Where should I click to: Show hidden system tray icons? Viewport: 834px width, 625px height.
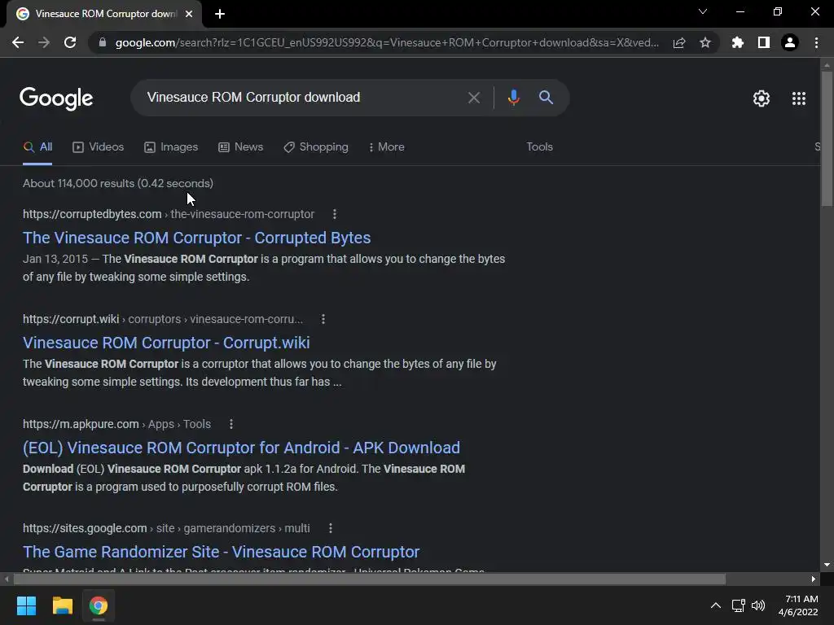[x=716, y=605]
